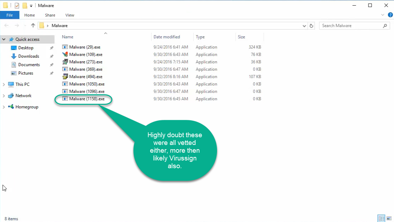Viewport: 394px width, 222px height.
Task: Click the Properties quick access toolbar icon
Action: click(17, 6)
